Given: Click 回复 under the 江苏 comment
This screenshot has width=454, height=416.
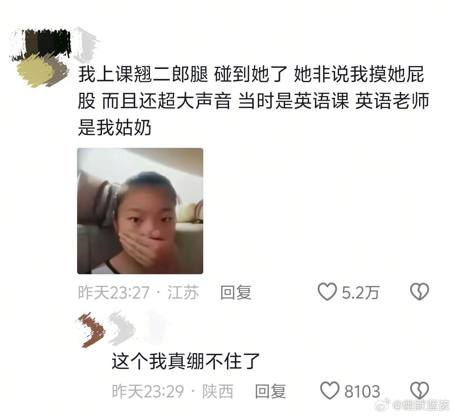Looking at the screenshot, I should (x=236, y=292).
